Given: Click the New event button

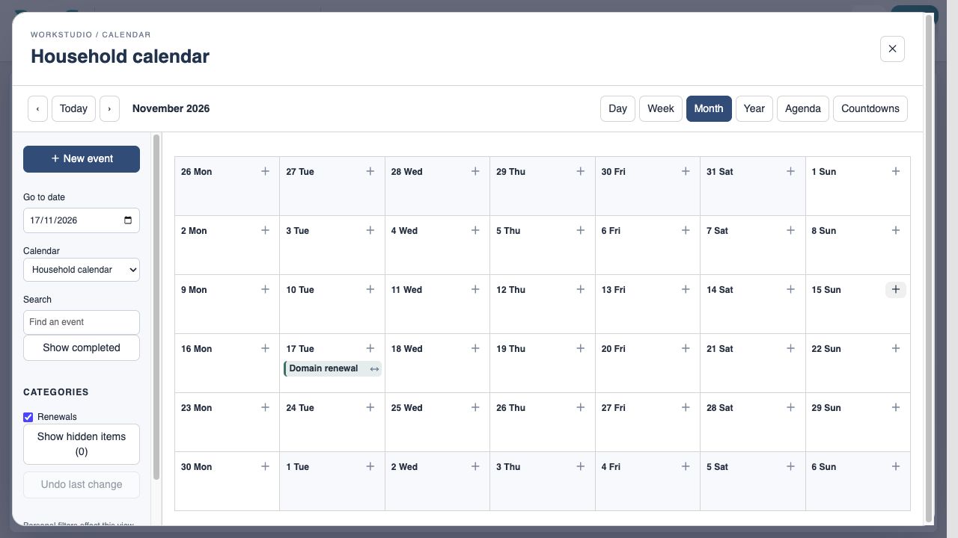Looking at the screenshot, I should point(82,159).
